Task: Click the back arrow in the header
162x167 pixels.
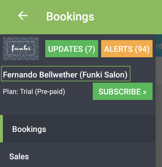Action: pyautogui.click(x=23, y=16)
